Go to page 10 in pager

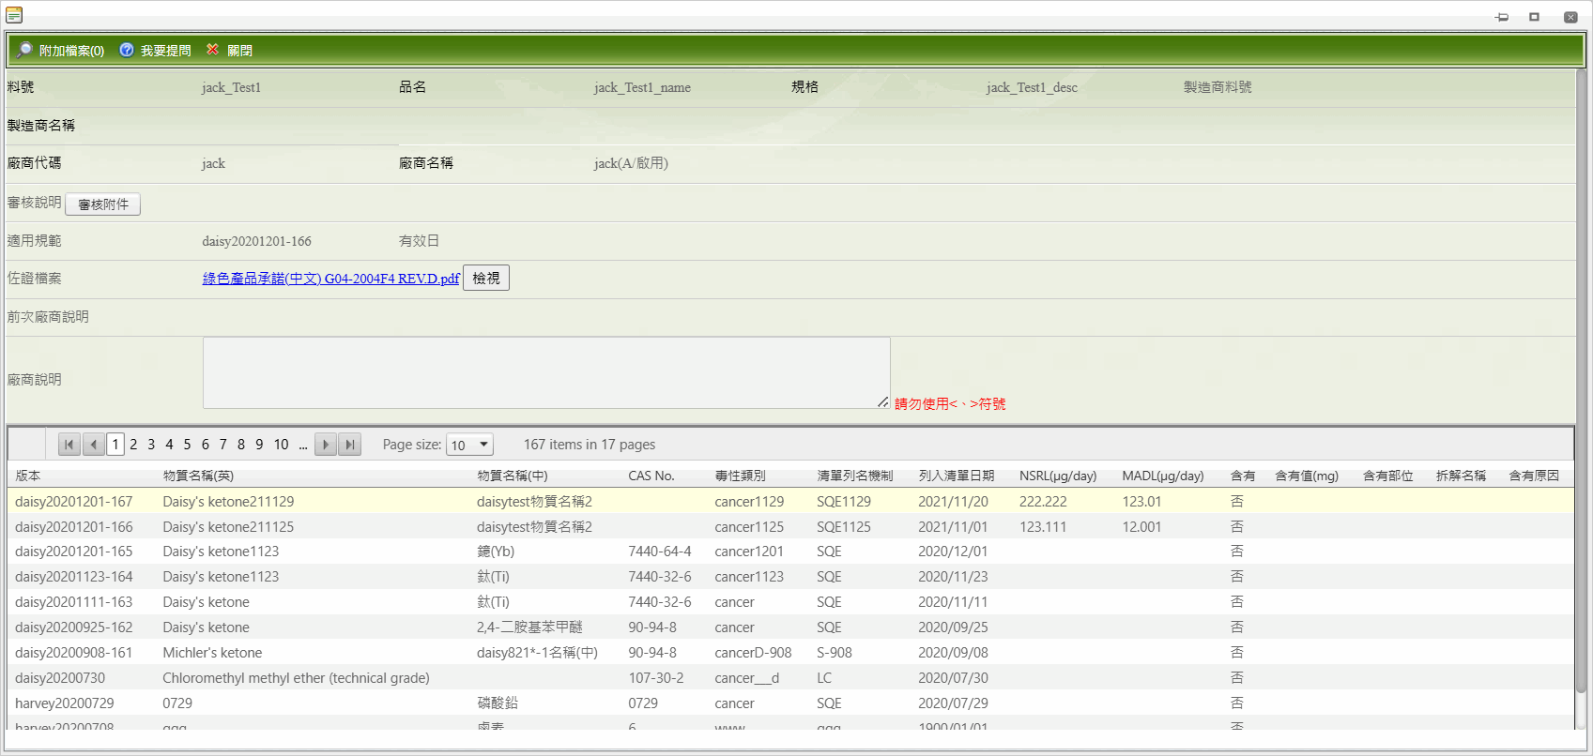[281, 445]
